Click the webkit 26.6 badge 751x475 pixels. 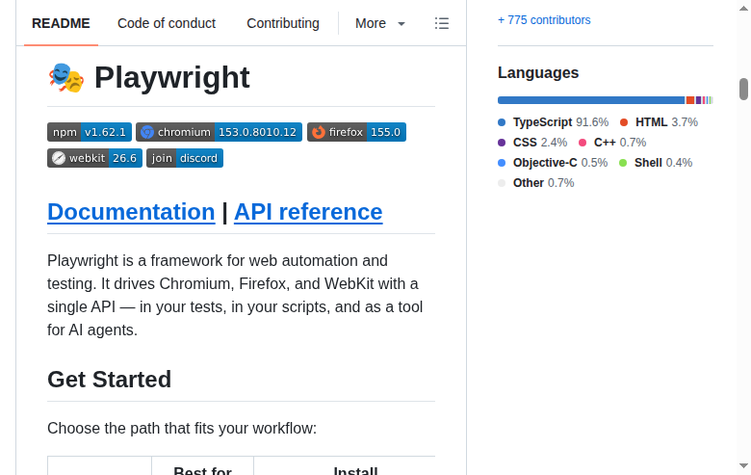point(94,158)
